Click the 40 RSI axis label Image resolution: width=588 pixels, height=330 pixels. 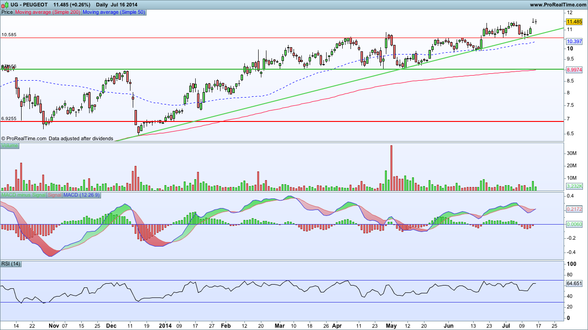pyautogui.click(x=571, y=296)
